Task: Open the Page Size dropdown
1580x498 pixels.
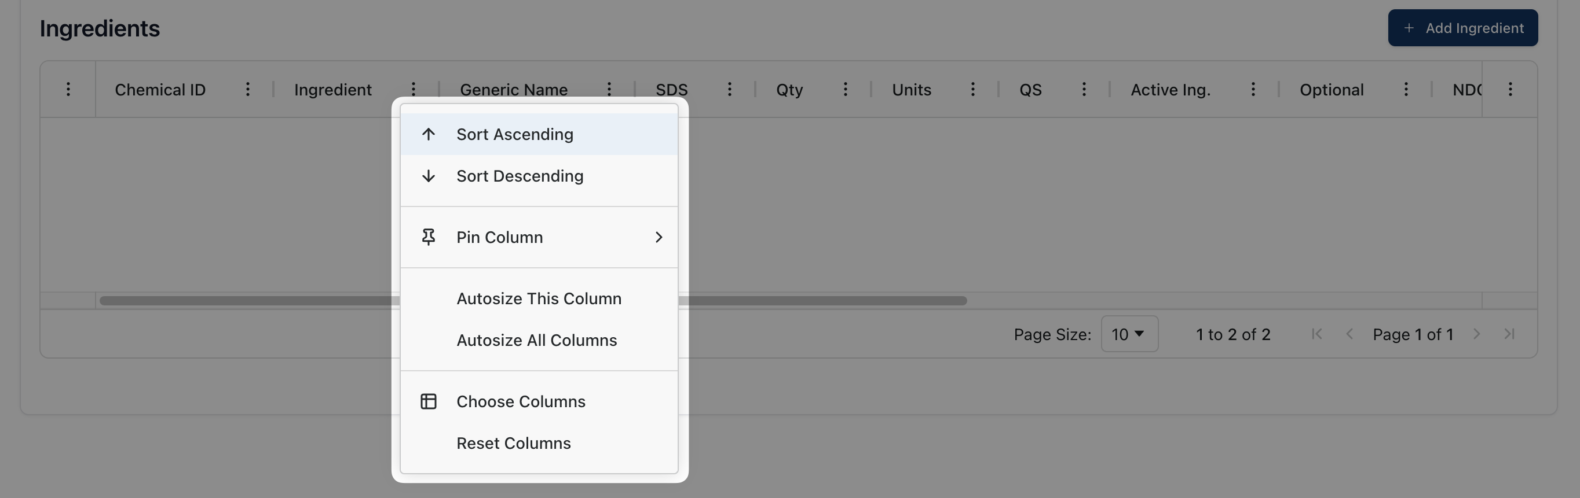Action: (x=1129, y=334)
